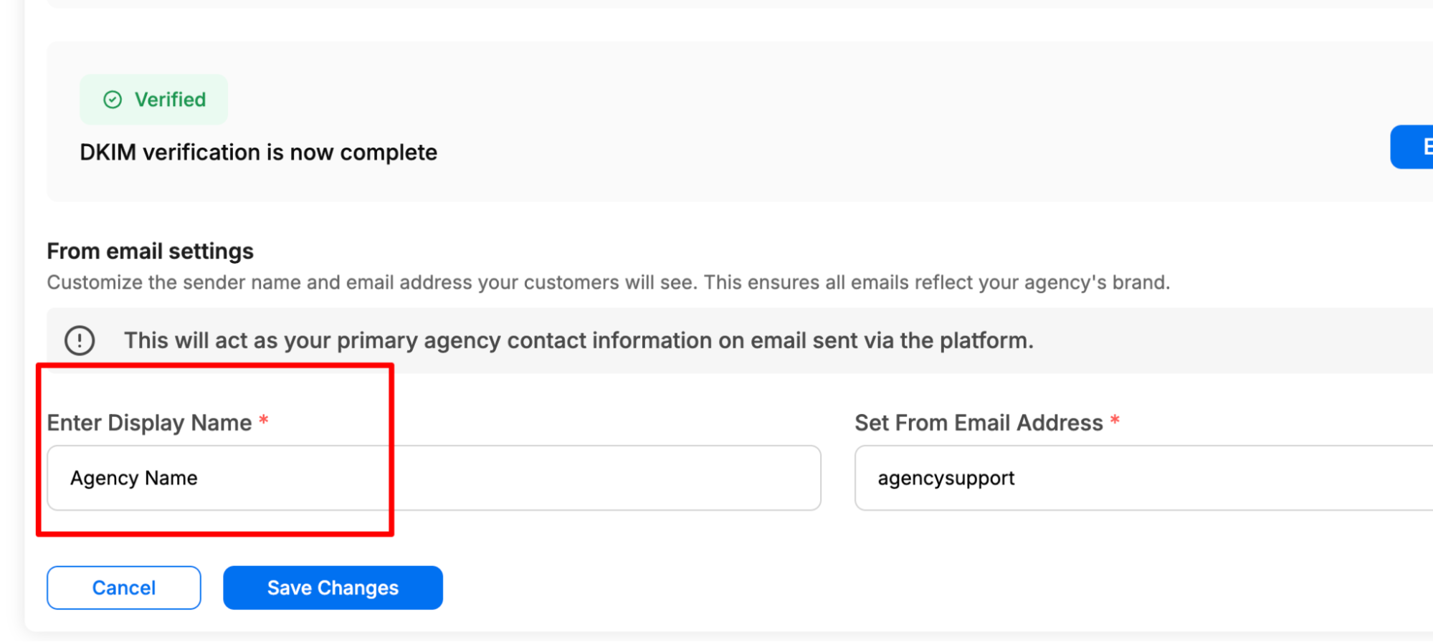Viewport: 1433px width, 642px height.
Task: Focus the From Email field containing agencysupport
Action: point(1144,478)
